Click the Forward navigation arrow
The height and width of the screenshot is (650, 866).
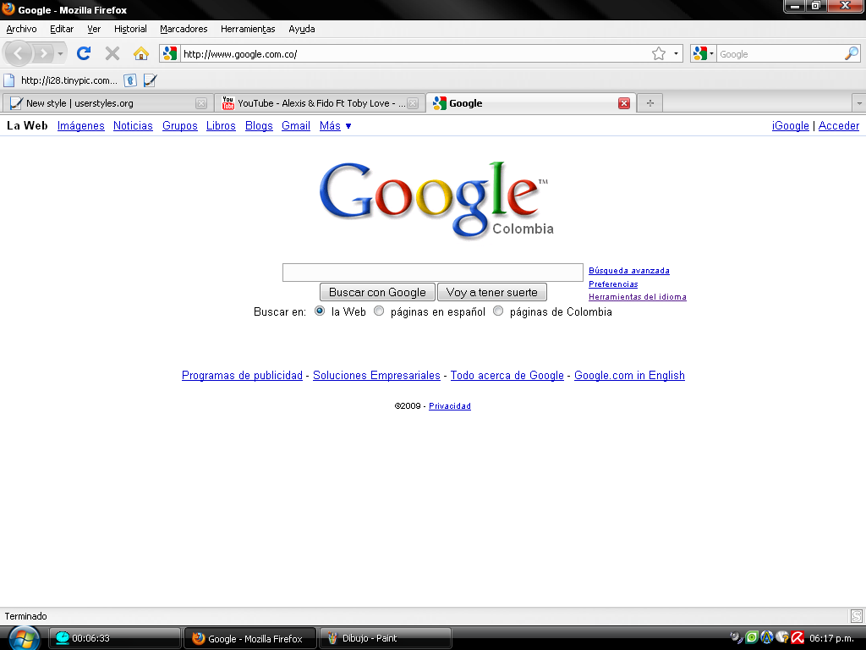pos(44,53)
